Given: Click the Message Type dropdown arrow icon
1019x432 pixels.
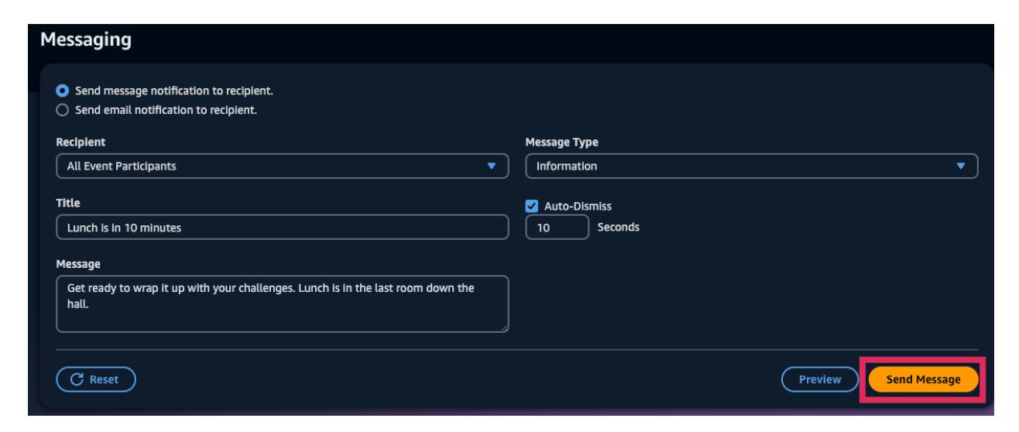Looking at the screenshot, I should click(961, 166).
